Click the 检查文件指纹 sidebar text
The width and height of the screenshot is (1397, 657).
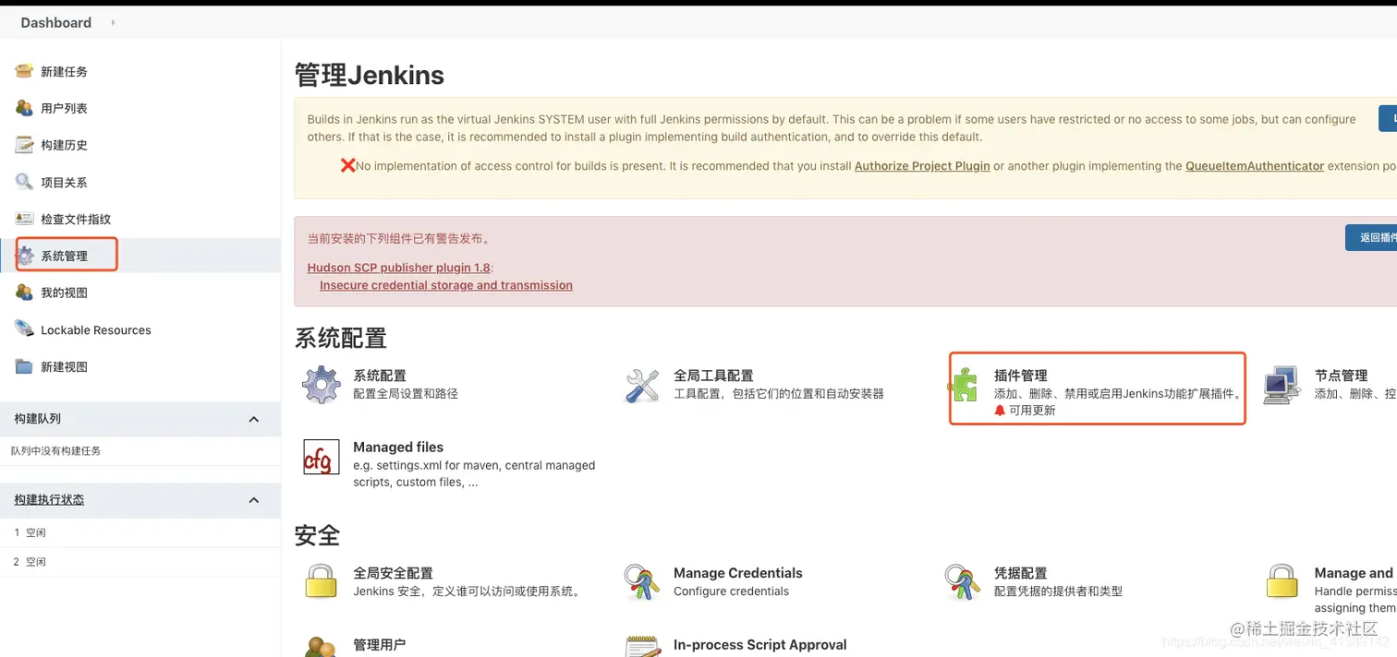(x=76, y=219)
